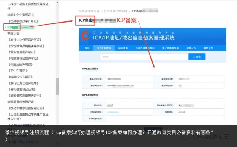This screenshot has height=147, width=237.
Task: Select 《民办学校办学许可证》 in the sidebar
Action: 23,21
